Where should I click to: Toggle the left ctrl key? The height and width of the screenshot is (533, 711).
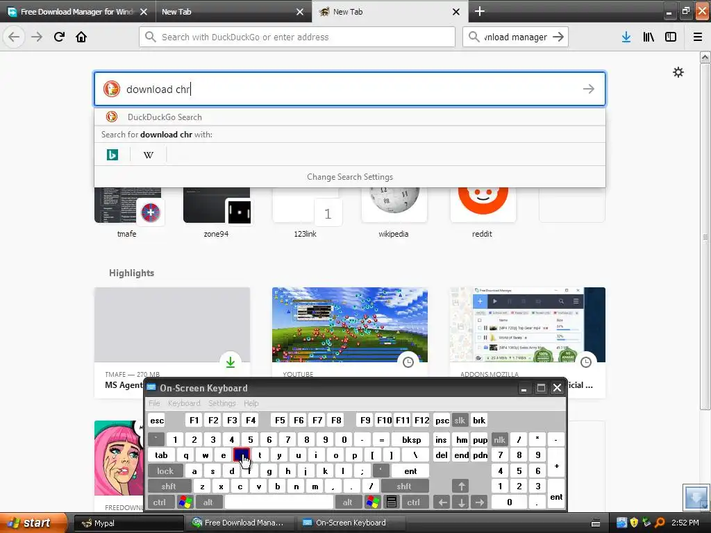159,502
